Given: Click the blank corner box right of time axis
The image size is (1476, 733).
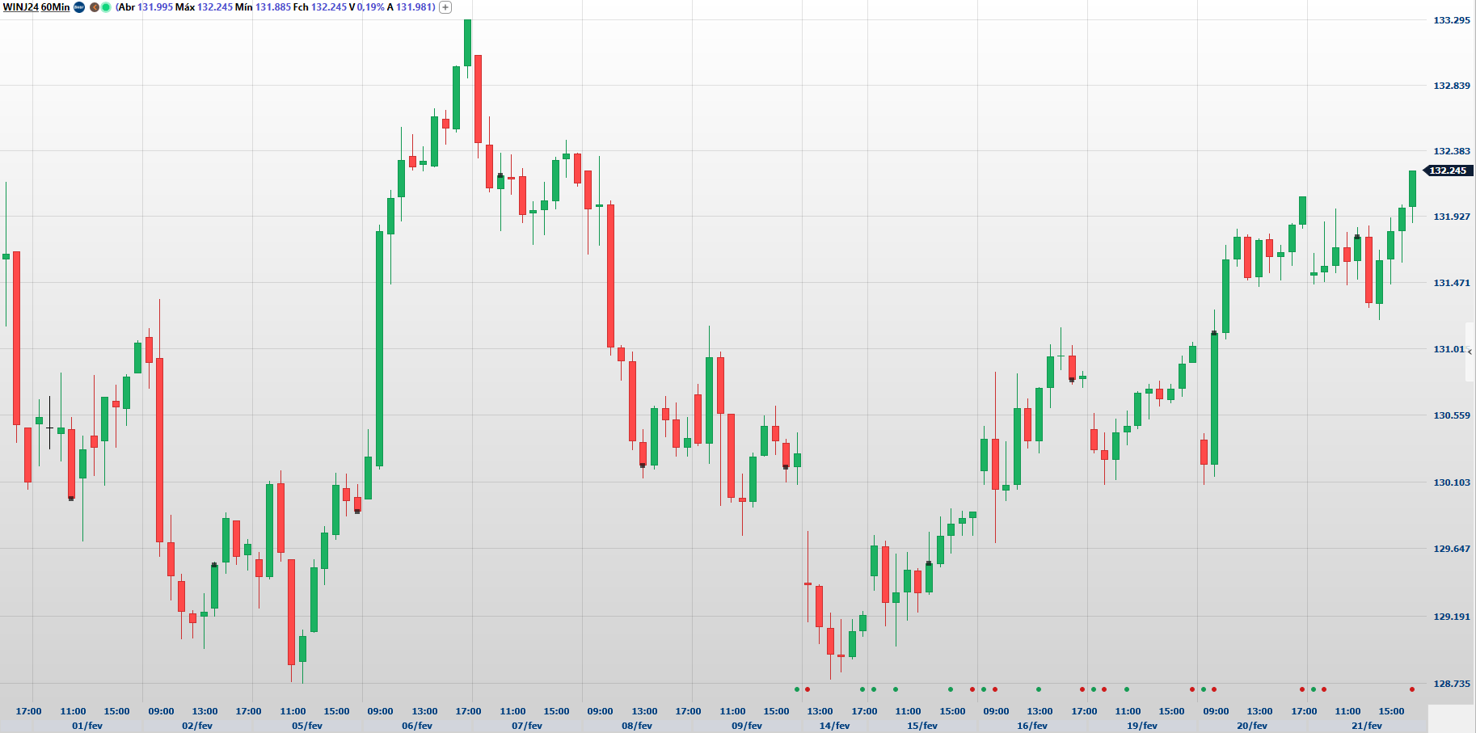Looking at the screenshot, I should 1451,718.
